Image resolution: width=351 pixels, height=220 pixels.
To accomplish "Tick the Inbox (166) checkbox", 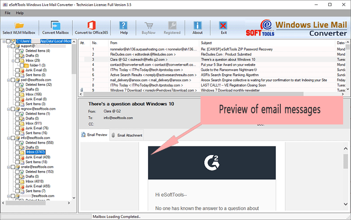I will pos(18,94).
